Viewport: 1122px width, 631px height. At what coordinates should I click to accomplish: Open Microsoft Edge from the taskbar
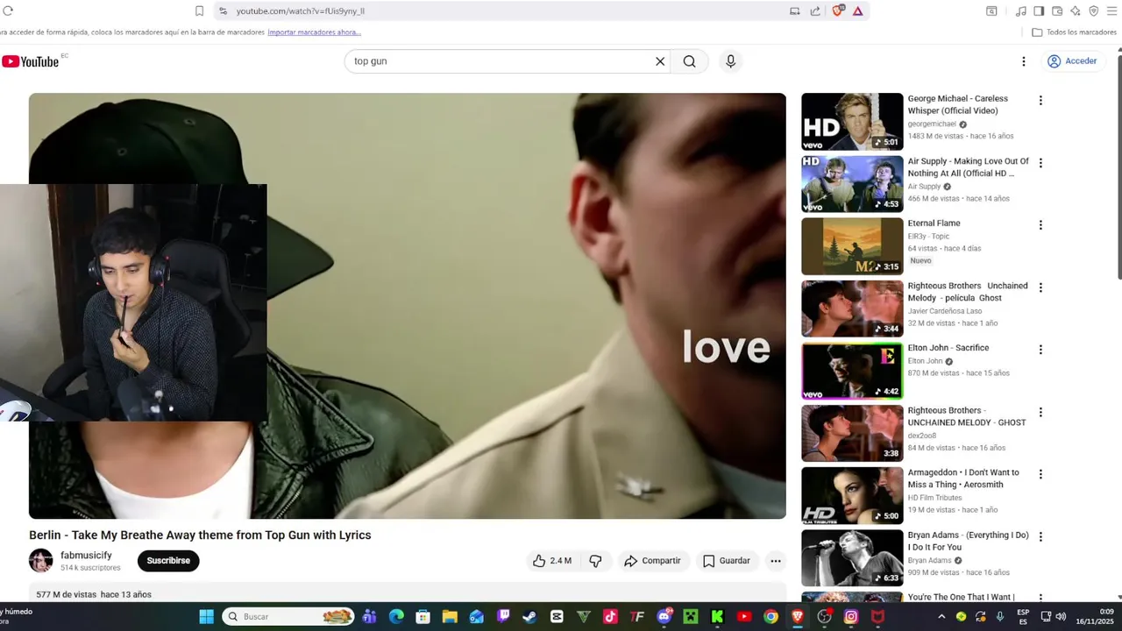point(396,617)
